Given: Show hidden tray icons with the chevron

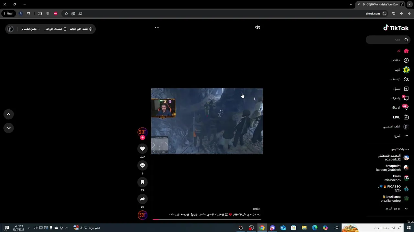Looking at the screenshot, I should click(67, 228).
